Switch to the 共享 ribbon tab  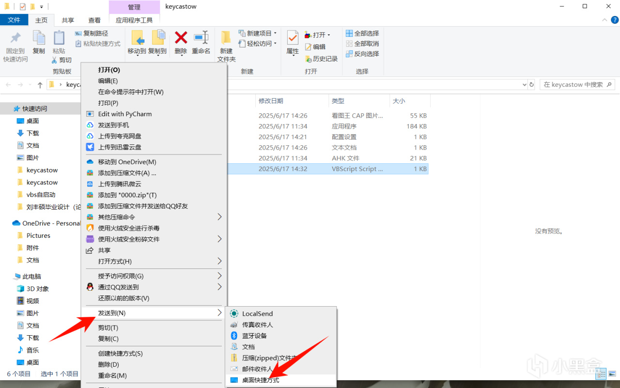pos(68,20)
